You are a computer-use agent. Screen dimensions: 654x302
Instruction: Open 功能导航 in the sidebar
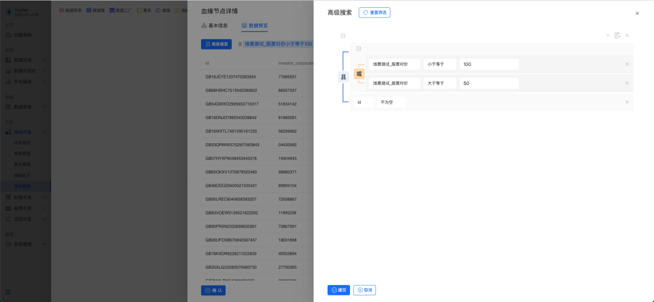tap(25, 34)
